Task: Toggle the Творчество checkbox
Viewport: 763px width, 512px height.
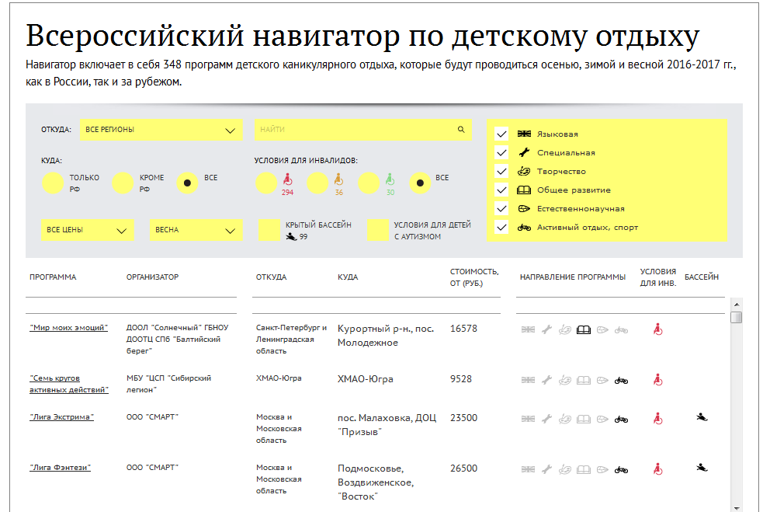Action: tap(501, 171)
